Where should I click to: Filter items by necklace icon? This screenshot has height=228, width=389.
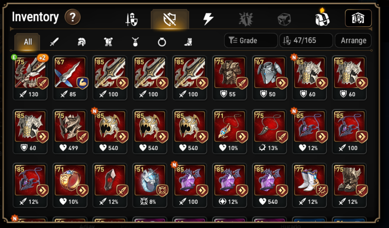(x=135, y=42)
